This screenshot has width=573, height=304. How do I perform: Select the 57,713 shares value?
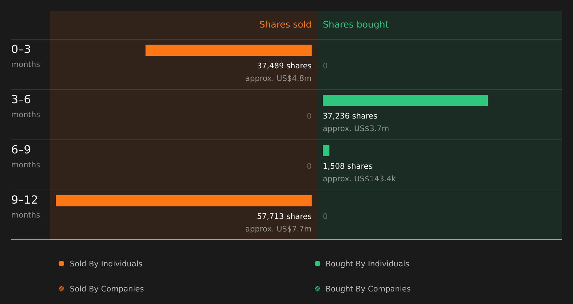(x=284, y=216)
